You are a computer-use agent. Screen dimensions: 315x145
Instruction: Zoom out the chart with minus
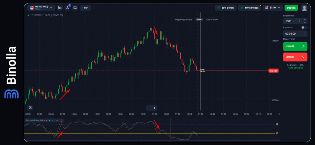coord(149,108)
